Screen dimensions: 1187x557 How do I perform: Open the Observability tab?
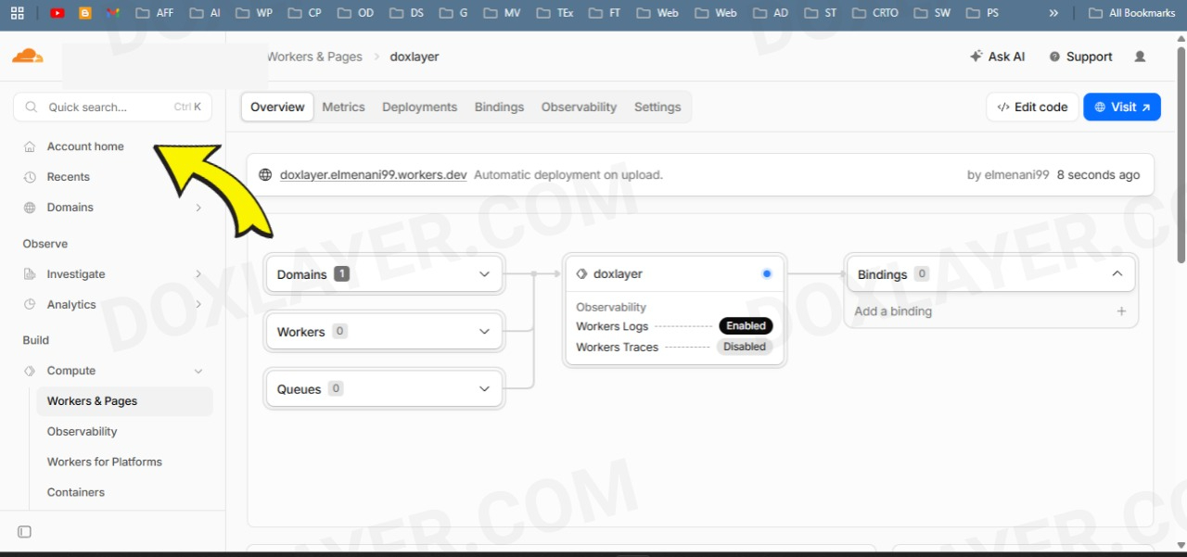pos(580,108)
